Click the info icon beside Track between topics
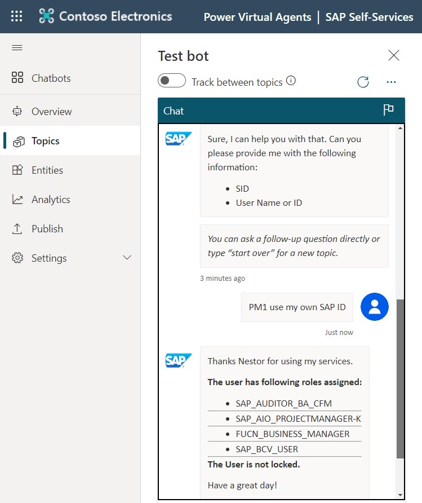This screenshot has width=422, height=503. 291,81
